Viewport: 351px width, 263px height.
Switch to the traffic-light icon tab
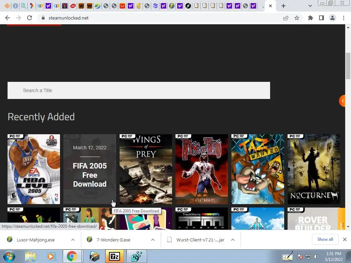tap(65, 6)
